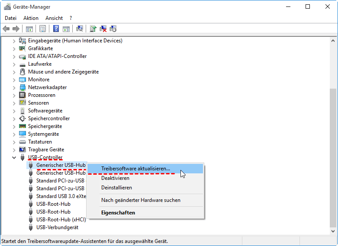
Task: Select Deinstallieren in the context menu
Action: coord(116,188)
